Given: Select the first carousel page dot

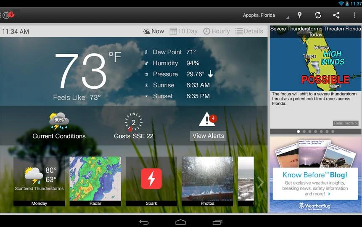Looking at the screenshot, I should (x=298, y=132).
